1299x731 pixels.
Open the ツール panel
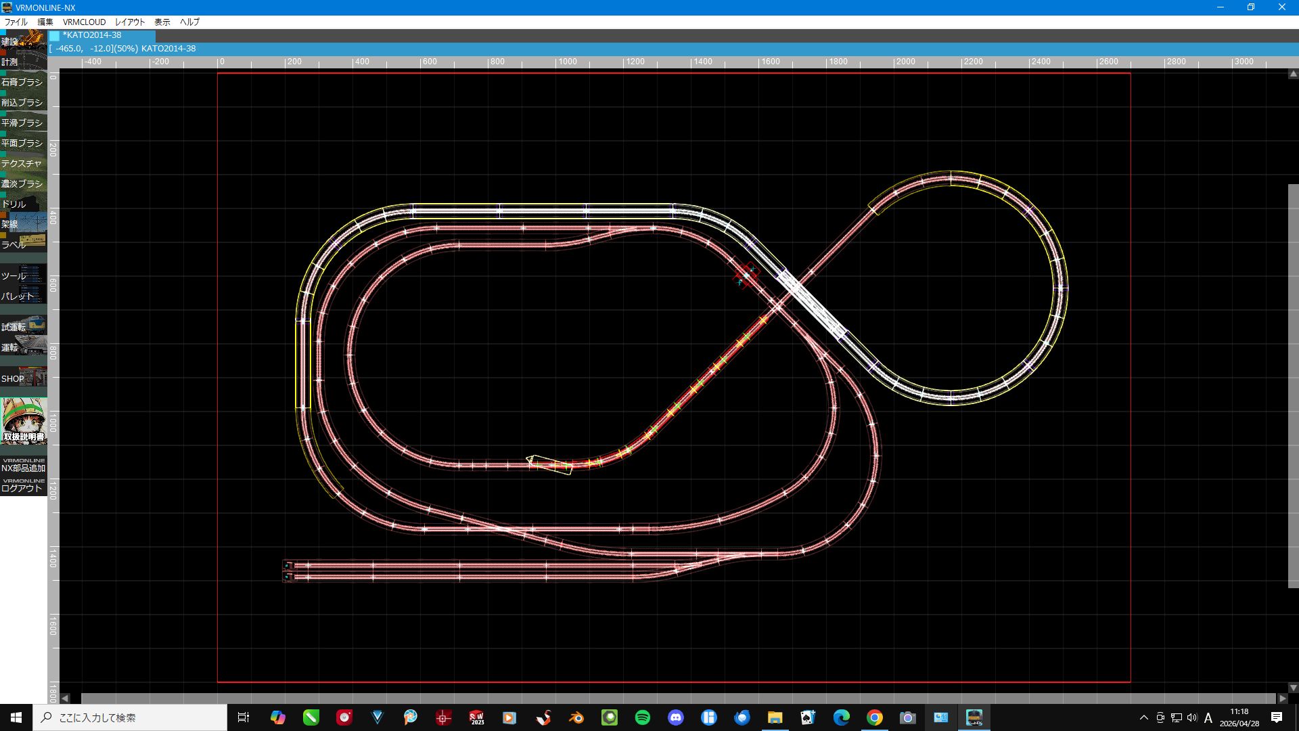pos(24,274)
